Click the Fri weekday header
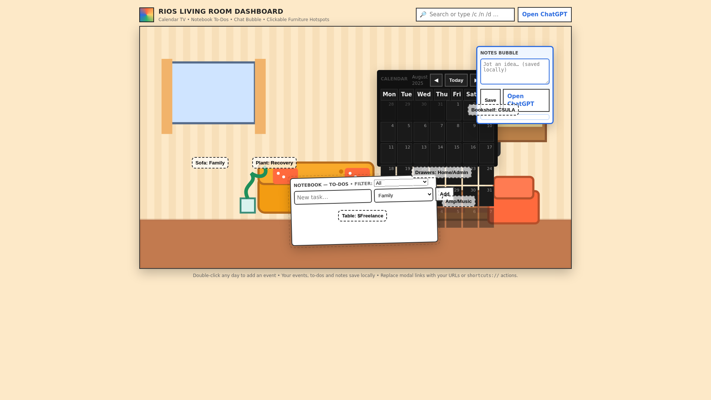This screenshot has width=711, height=400. [457, 94]
